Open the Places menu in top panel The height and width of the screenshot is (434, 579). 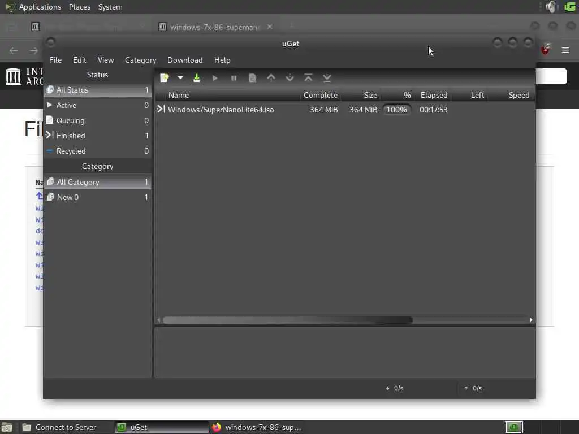click(x=80, y=7)
